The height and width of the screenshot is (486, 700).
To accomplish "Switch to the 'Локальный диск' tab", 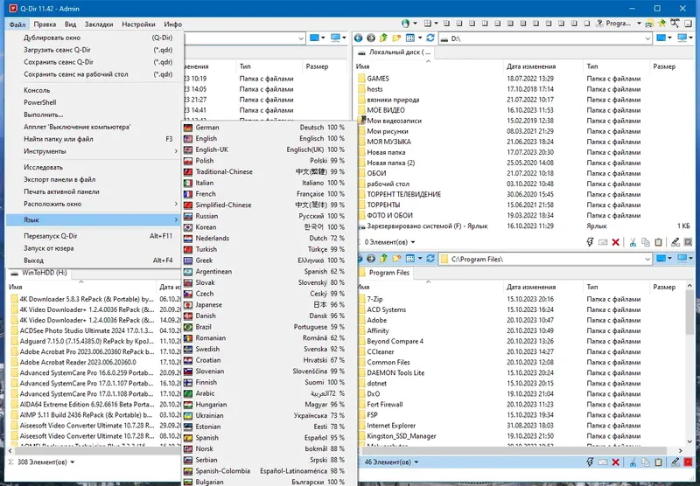I will click(395, 52).
